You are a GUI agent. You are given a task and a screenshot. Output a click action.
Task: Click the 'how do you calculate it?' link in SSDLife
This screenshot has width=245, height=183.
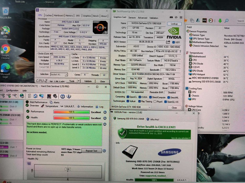pyautogui.click(x=181, y=138)
